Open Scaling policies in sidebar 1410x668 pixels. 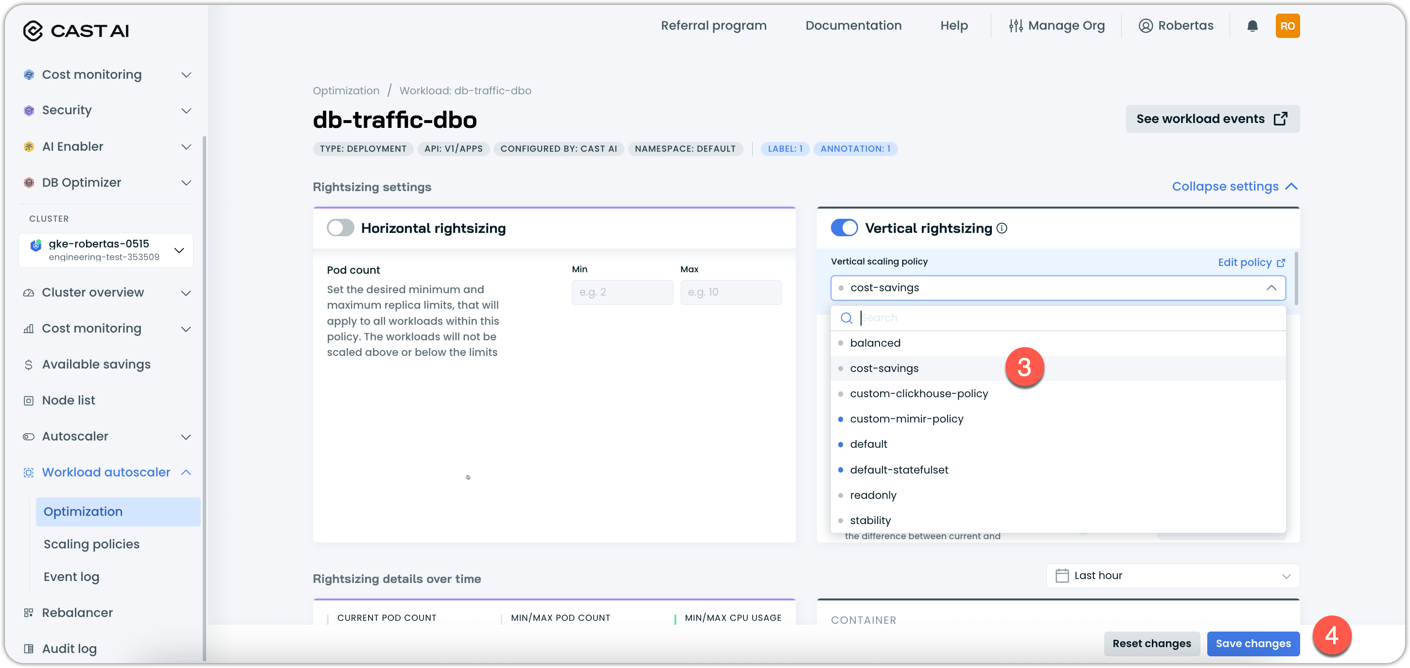pyautogui.click(x=91, y=544)
